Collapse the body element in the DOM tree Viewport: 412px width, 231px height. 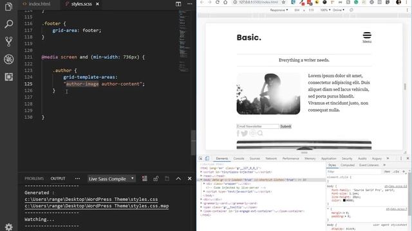click(x=201, y=180)
